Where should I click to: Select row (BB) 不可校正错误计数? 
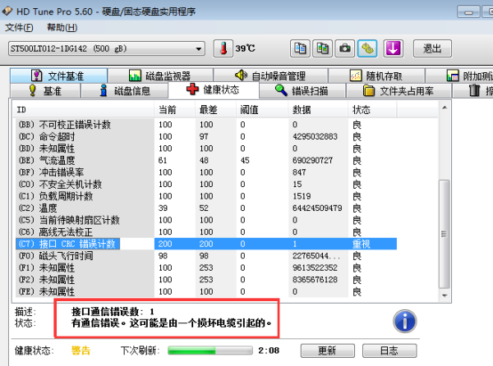click(206, 125)
